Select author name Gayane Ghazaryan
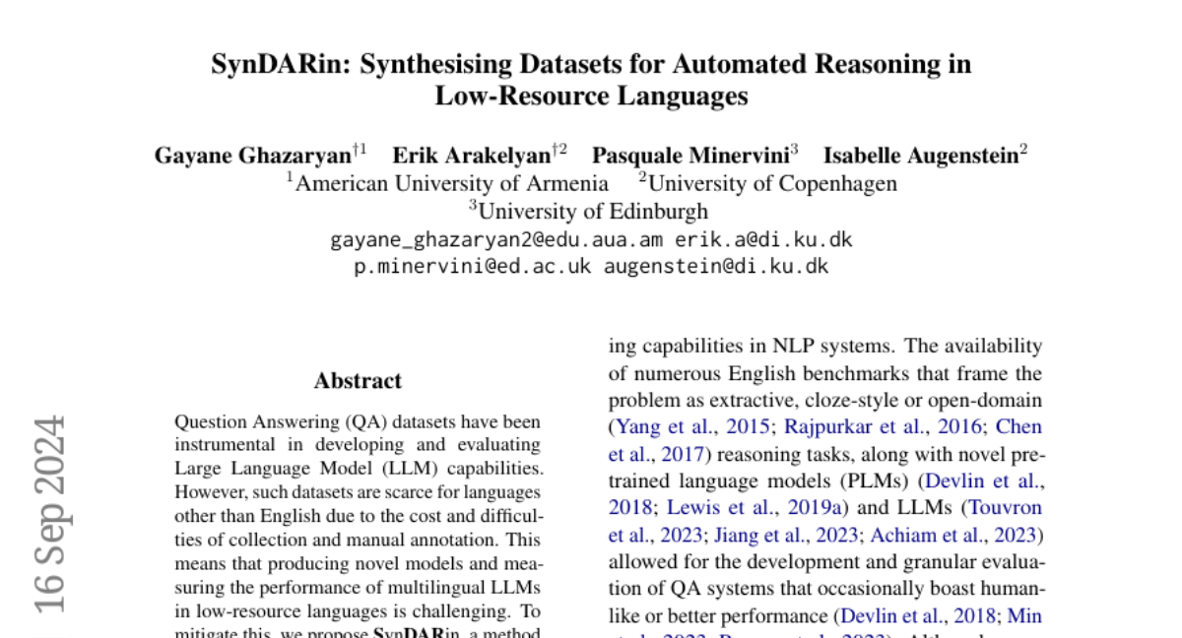The width and height of the screenshot is (1182, 638). click(x=252, y=155)
